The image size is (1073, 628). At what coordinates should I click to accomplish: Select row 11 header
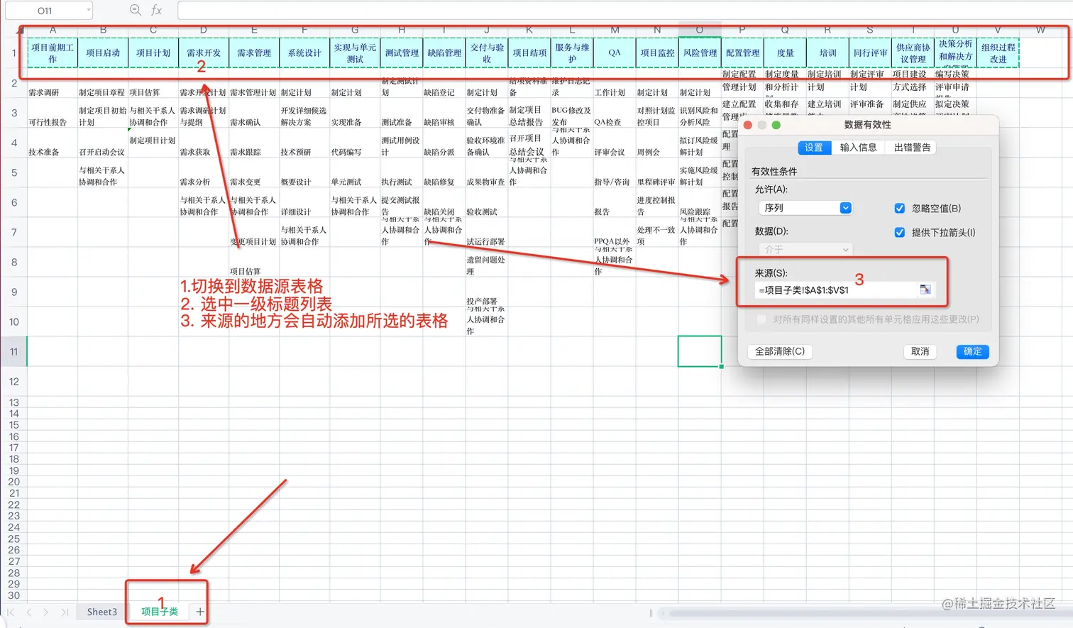13,352
